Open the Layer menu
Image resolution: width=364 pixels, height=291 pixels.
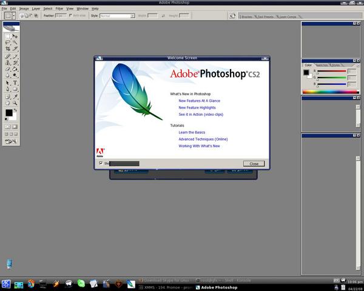click(x=36, y=8)
